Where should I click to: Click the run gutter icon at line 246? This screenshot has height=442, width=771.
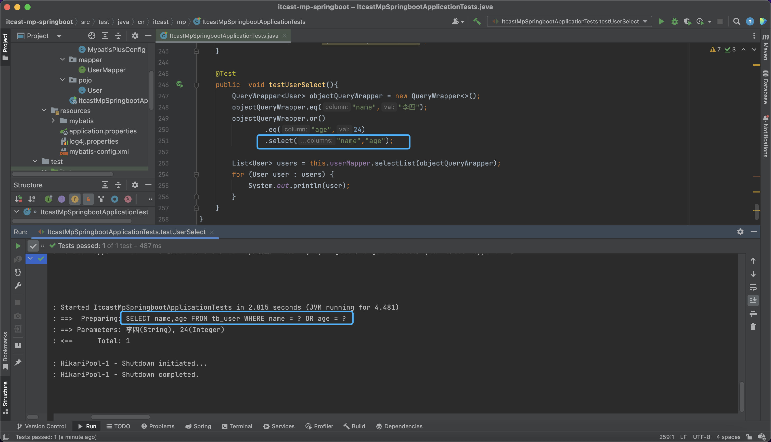(179, 84)
